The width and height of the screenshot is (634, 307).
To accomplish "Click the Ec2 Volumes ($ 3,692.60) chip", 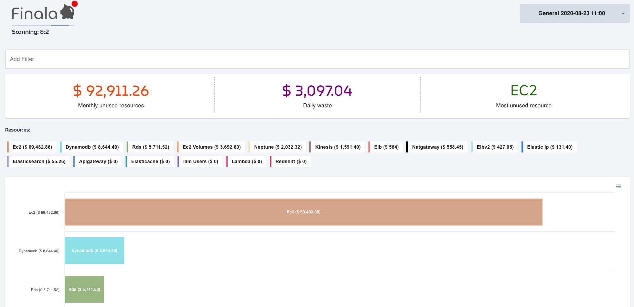I will (x=211, y=147).
